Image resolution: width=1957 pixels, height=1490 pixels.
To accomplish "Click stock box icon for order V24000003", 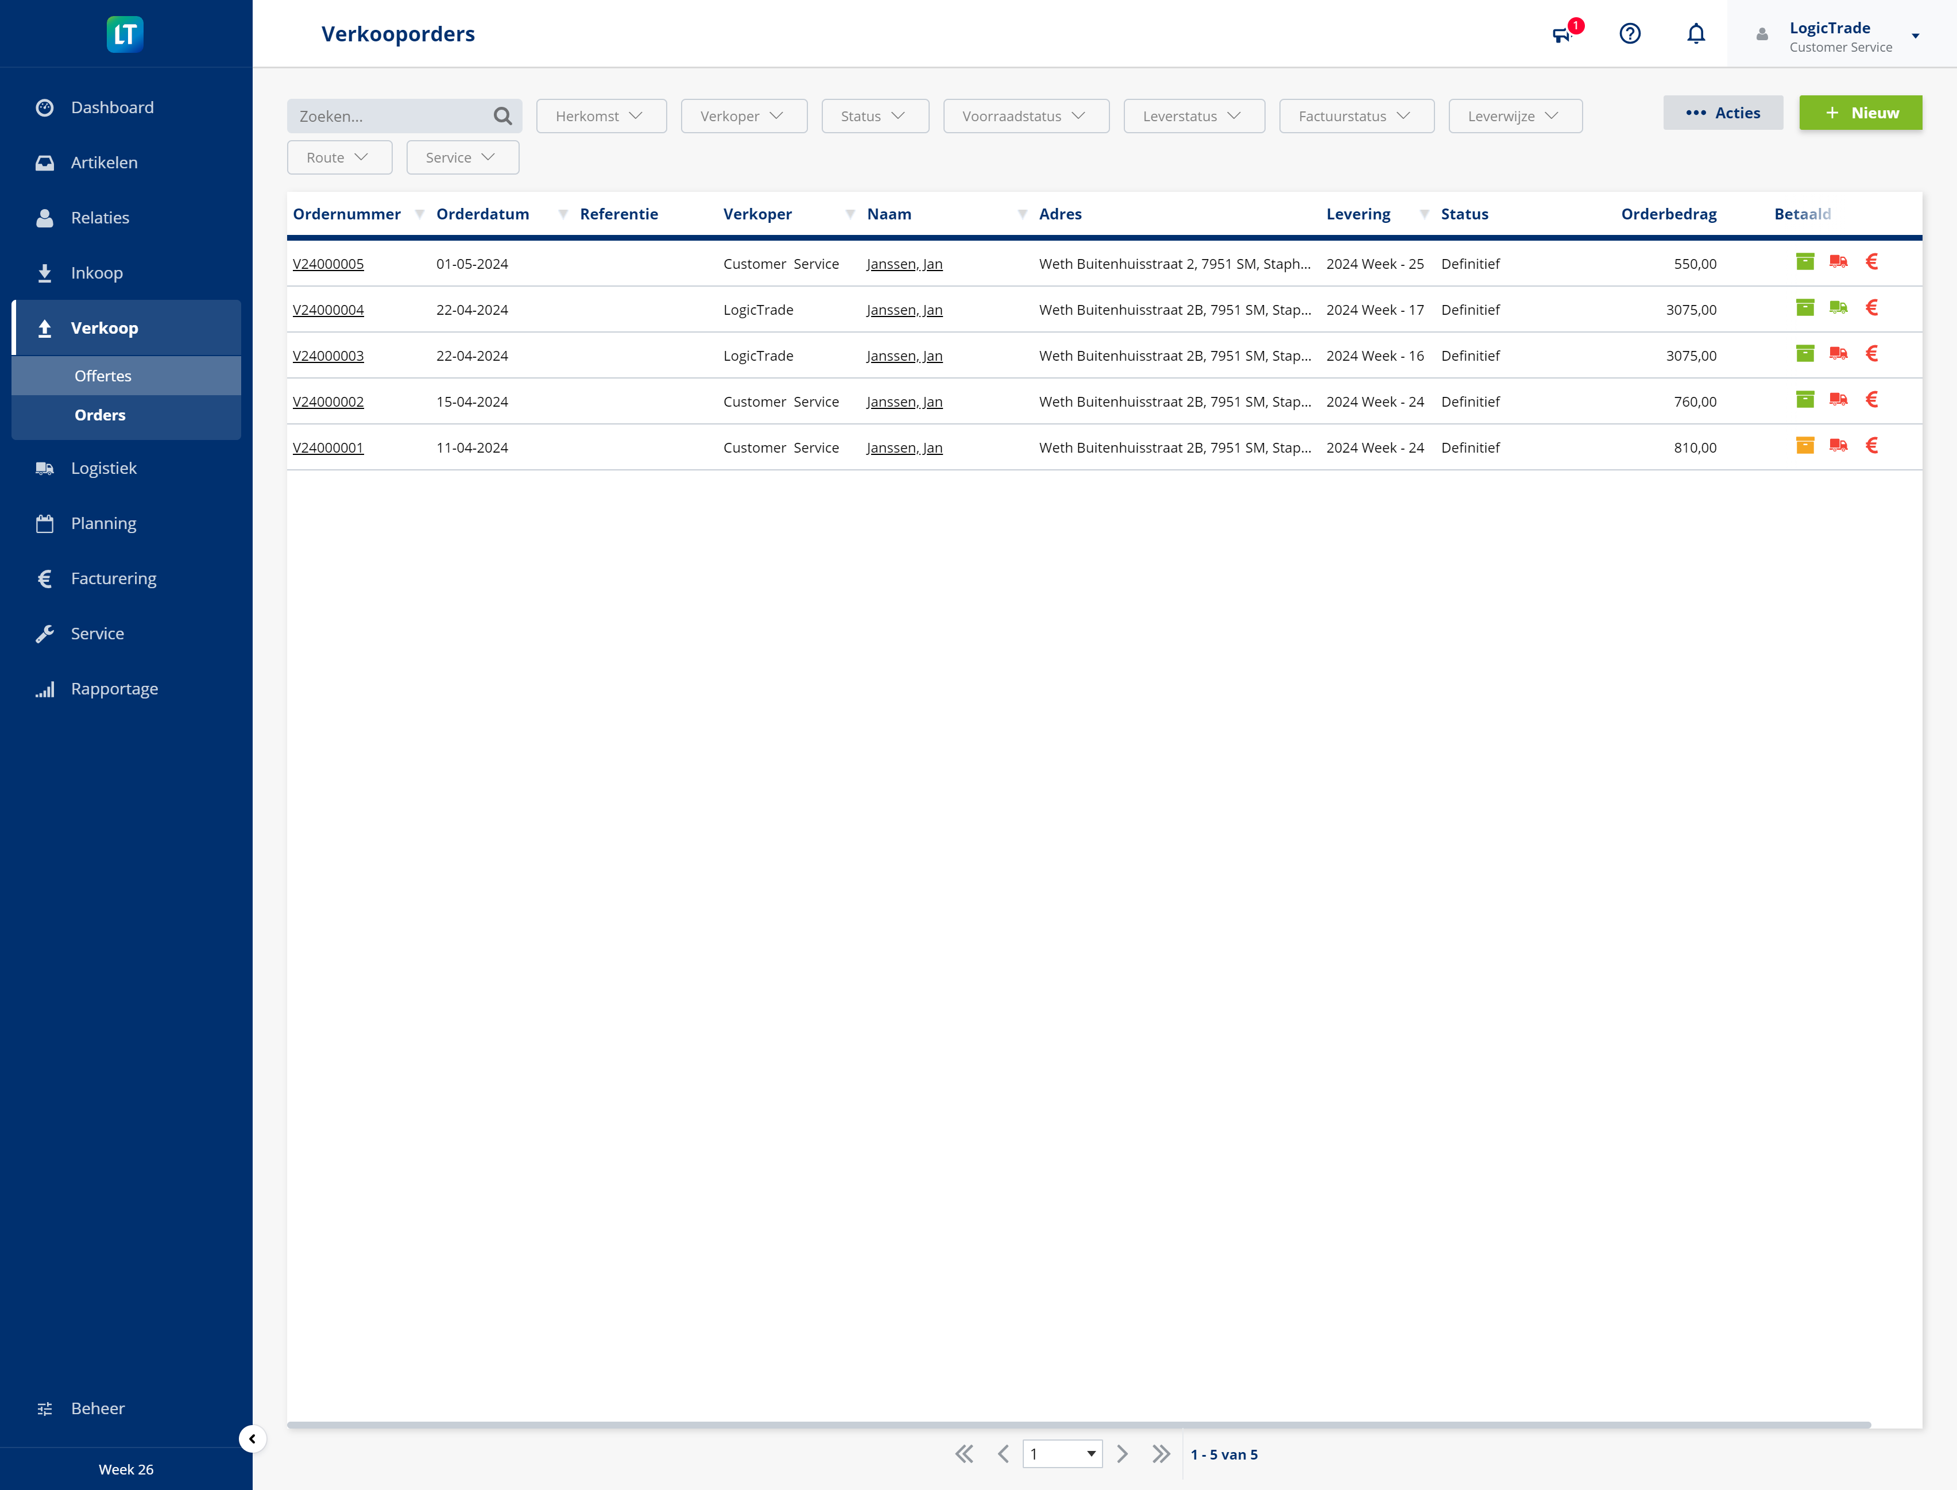I will click(1804, 354).
